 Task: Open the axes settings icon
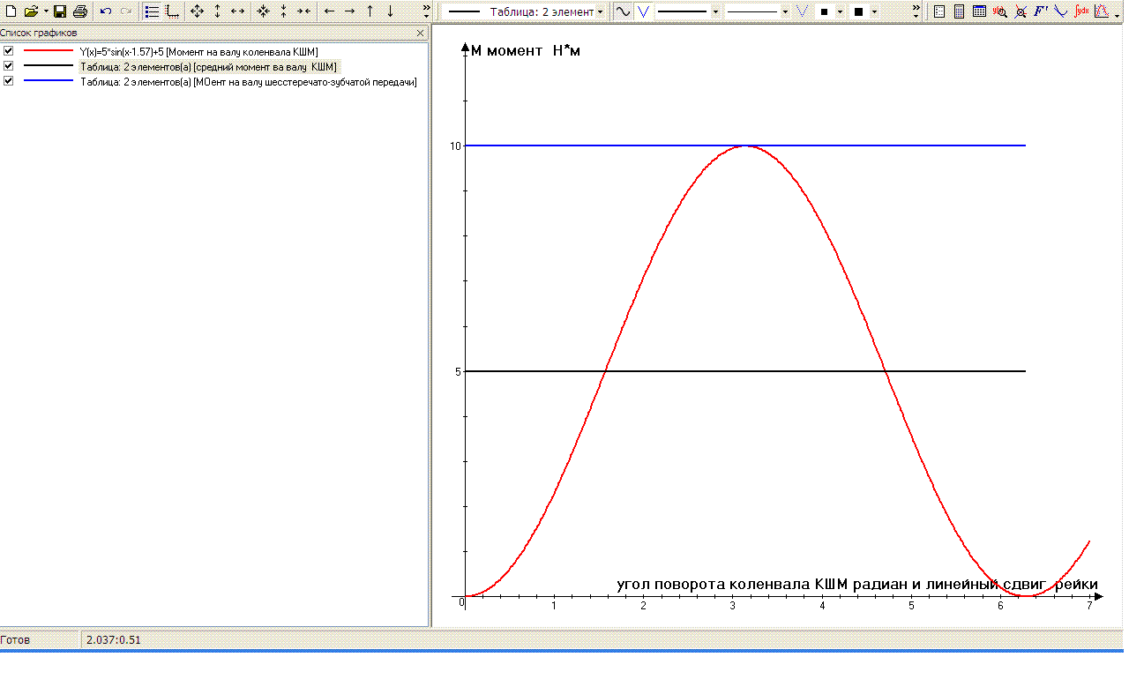click(x=172, y=11)
